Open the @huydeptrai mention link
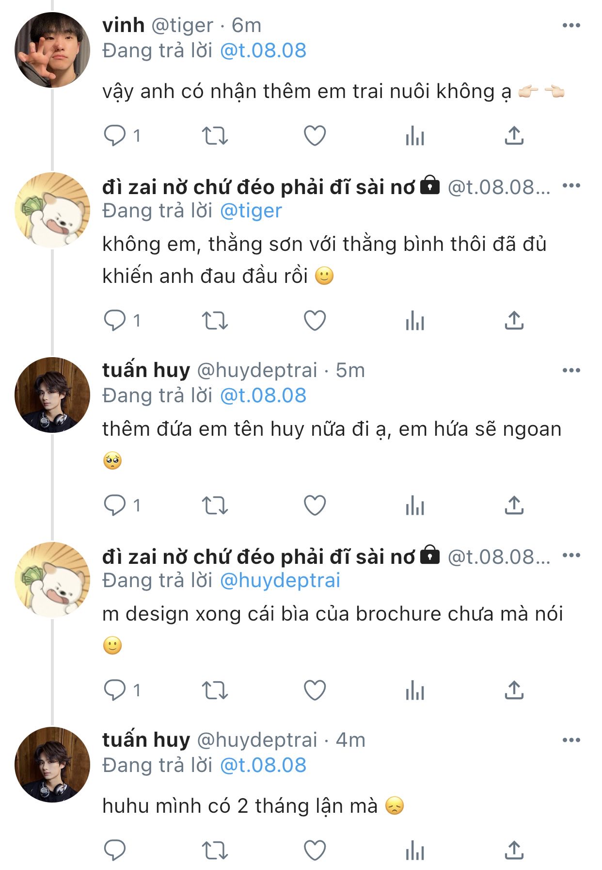 pos(280,581)
